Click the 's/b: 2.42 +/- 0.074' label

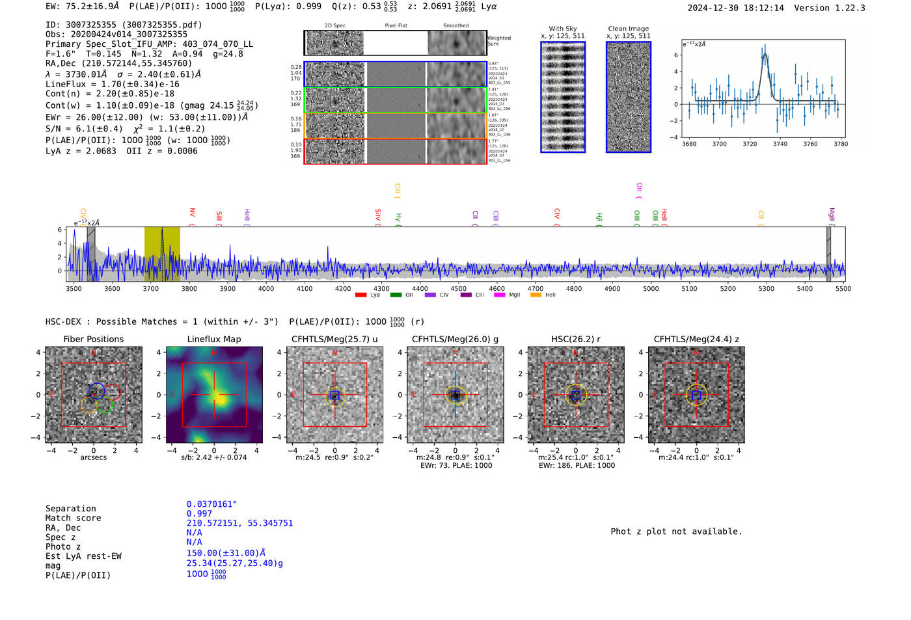point(214,457)
